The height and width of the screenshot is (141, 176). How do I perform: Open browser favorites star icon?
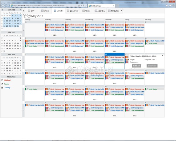point(170,6)
